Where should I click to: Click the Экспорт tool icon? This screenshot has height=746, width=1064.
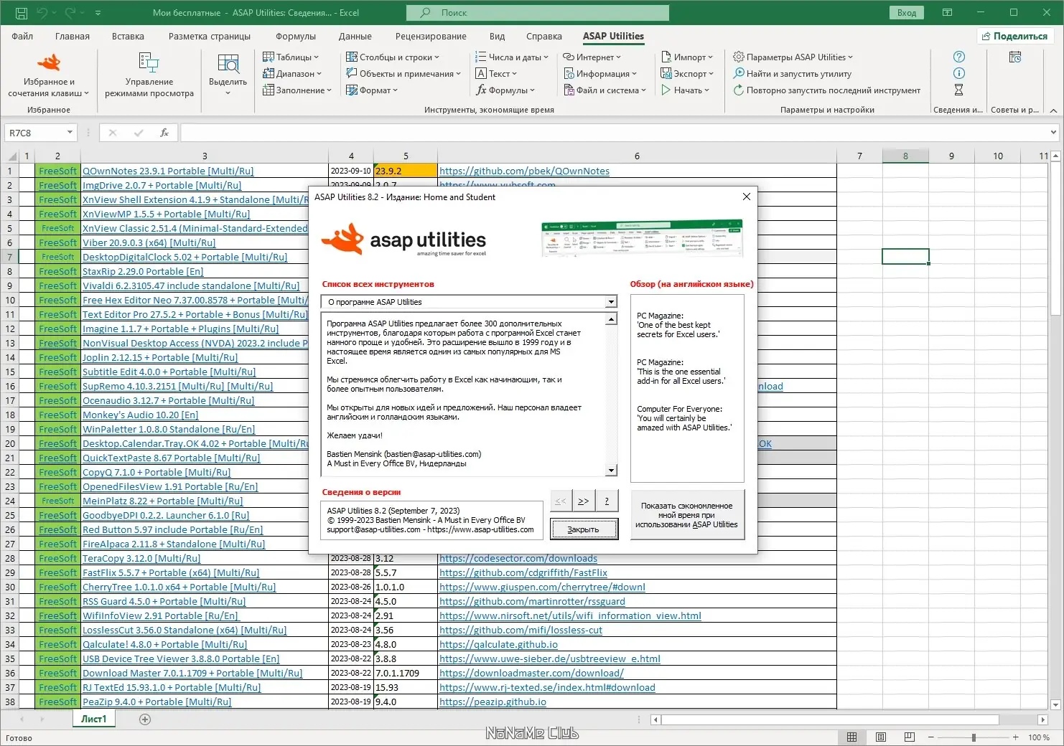[x=668, y=73]
